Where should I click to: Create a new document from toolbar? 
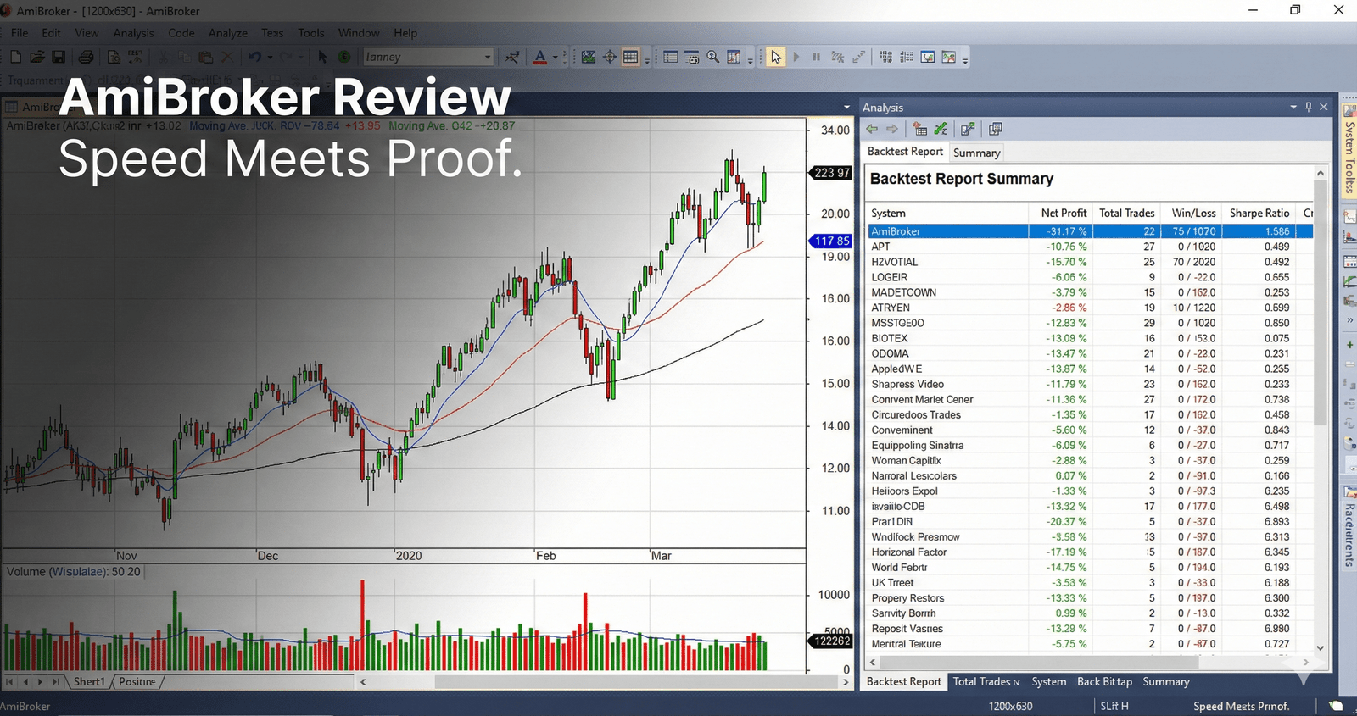click(x=15, y=57)
